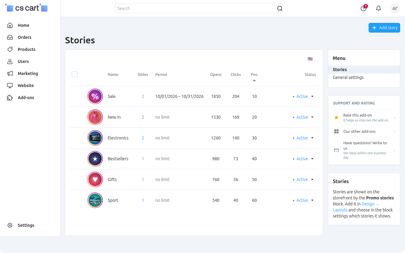Click the Marketing megaphone icon

click(10, 73)
